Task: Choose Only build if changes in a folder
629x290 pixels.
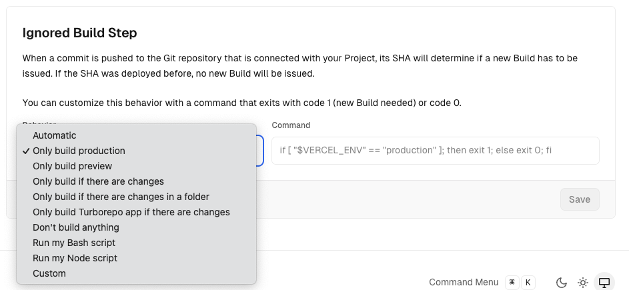Action: 121,197
